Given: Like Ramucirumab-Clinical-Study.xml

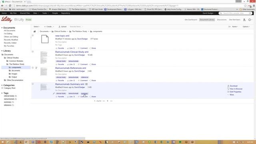Looking at the screenshot, I should [x=70, y=64].
